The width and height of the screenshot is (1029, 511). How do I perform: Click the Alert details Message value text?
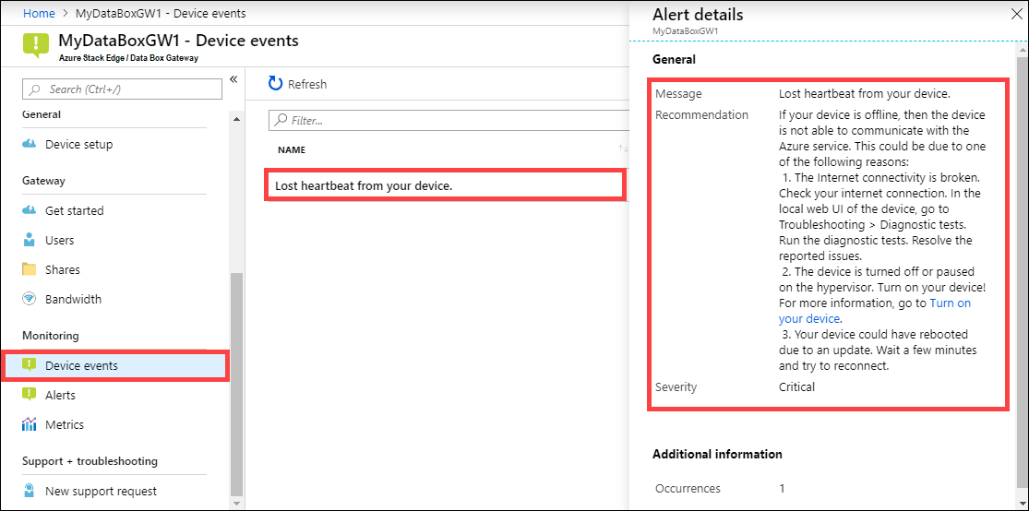865,94
